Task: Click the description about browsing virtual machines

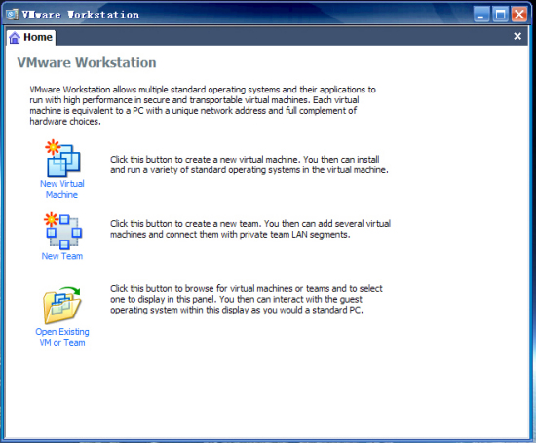Action: click(247, 299)
